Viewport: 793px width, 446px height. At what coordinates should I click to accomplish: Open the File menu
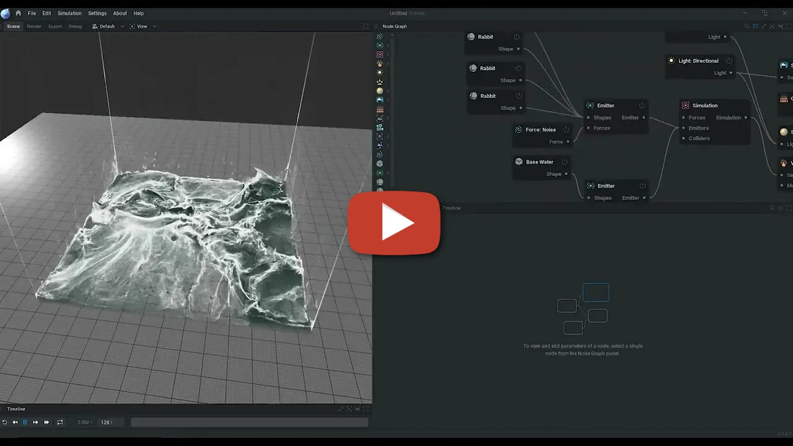coord(32,13)
